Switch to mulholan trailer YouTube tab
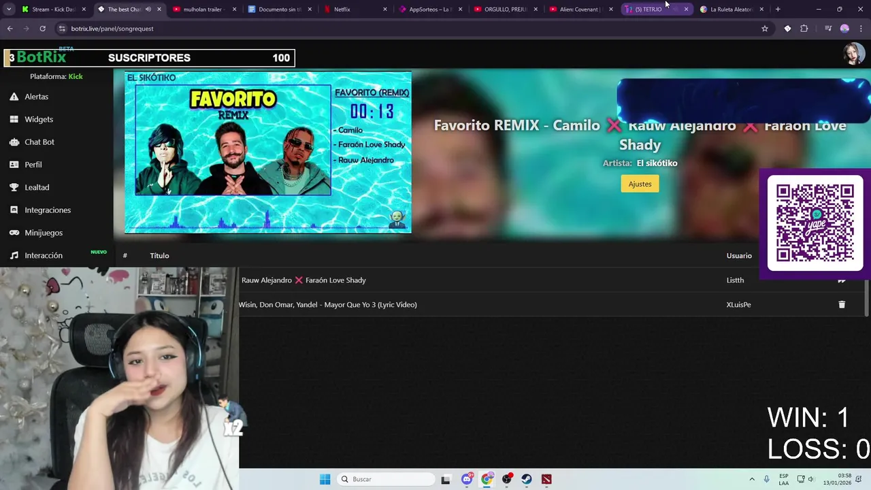Screen dimensions: 871x490 pyautogui.click(x=203, y=10)
